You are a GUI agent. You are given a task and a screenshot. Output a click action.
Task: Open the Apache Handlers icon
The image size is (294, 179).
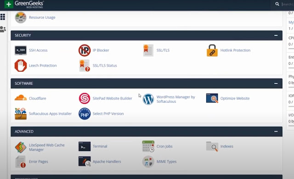[85, 162]
